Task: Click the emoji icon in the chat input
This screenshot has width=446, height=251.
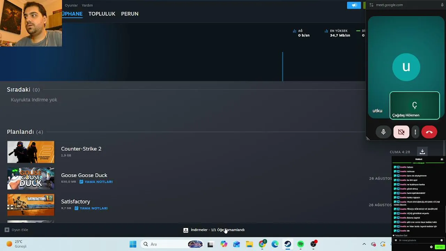Action: click(x=441, y=240)
